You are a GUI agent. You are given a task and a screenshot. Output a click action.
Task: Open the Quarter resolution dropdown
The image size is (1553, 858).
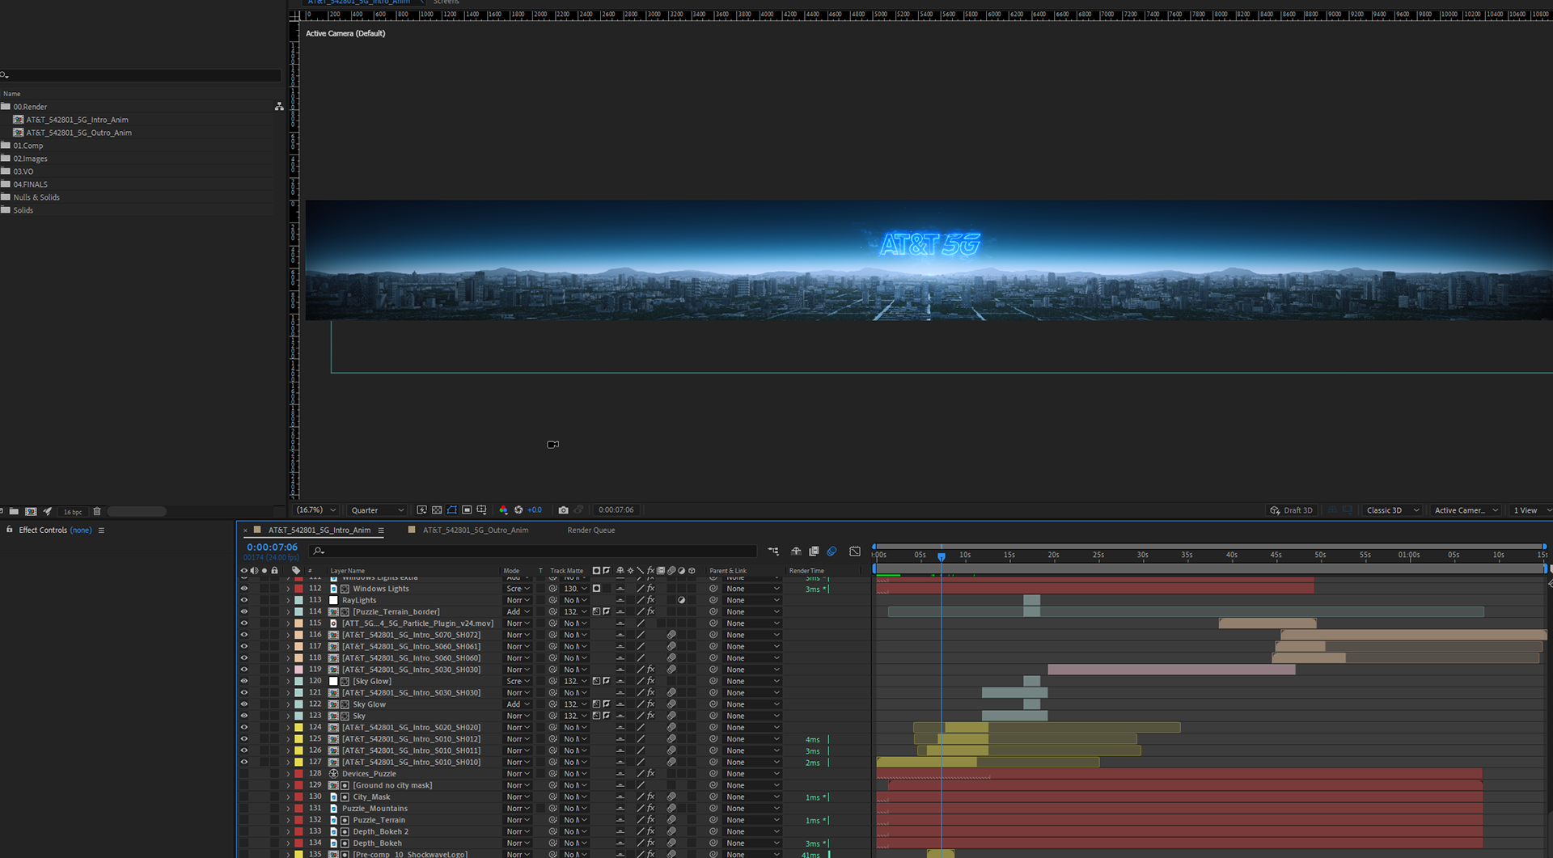(x=377, y=510)
